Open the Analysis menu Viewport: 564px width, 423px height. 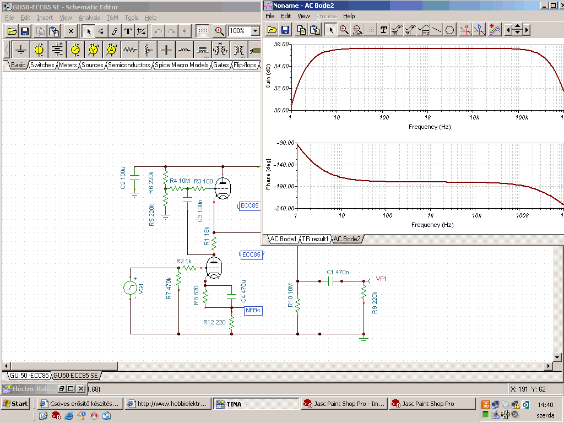(89, 18)
